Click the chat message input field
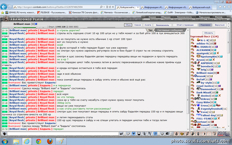 pyautogui.click(x=63, y=134)
